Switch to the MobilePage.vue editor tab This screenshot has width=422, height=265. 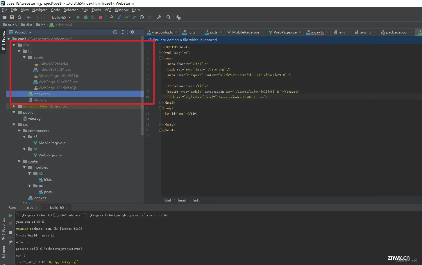(x=246, y=32)
